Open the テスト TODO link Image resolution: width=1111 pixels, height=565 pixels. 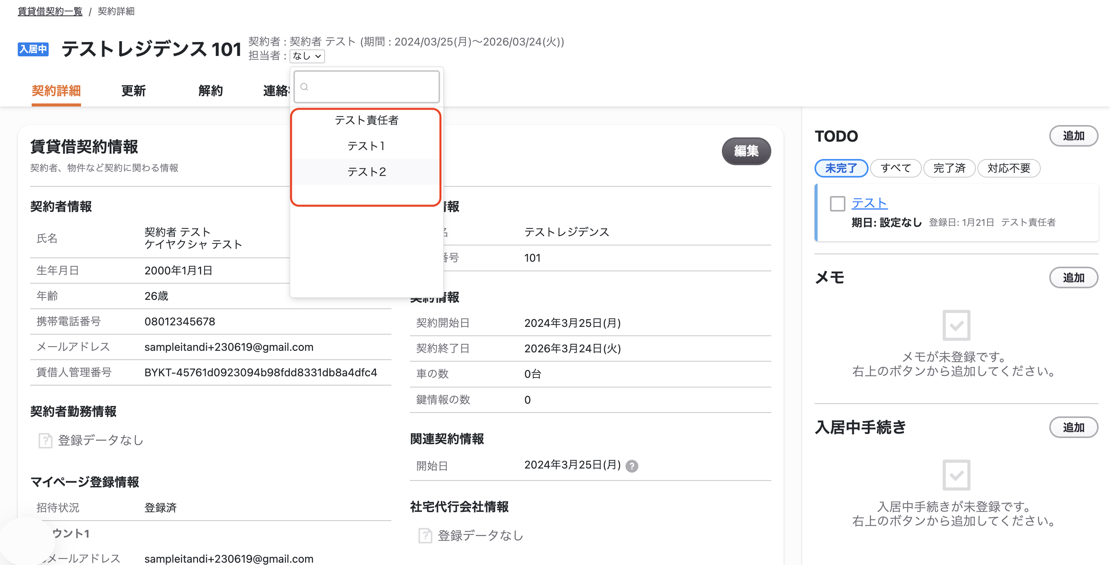click(869, 203)
